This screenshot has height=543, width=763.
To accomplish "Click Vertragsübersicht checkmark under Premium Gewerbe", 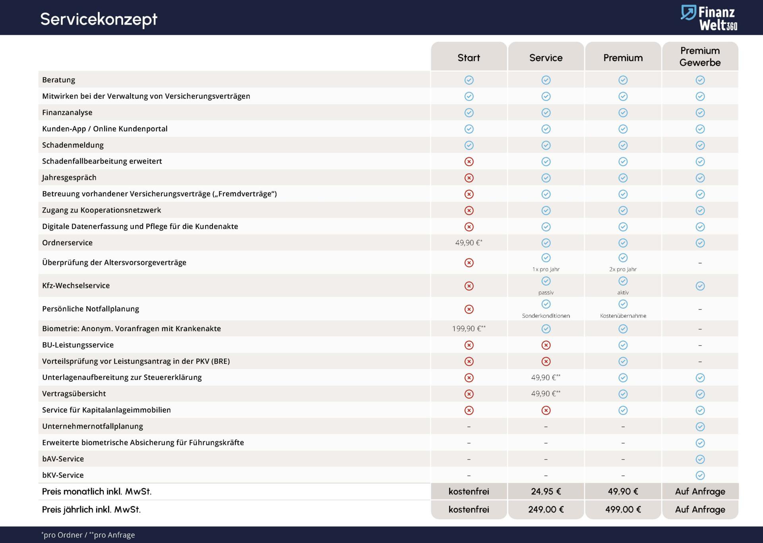I will [x=700, y=394].
